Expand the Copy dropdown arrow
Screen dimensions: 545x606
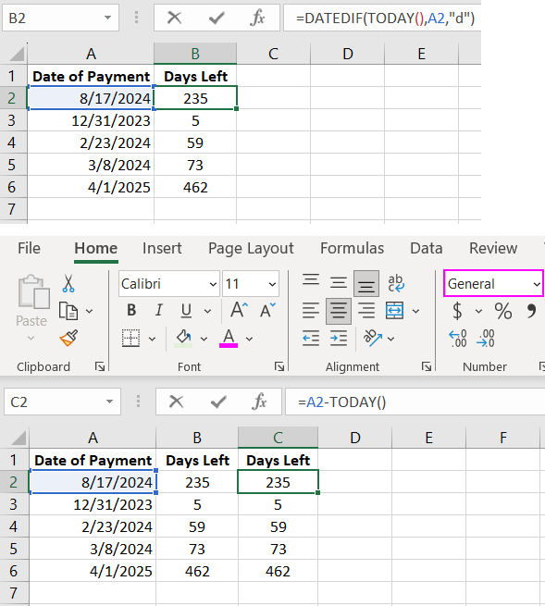pyautogui.click(x=89, y=311)
